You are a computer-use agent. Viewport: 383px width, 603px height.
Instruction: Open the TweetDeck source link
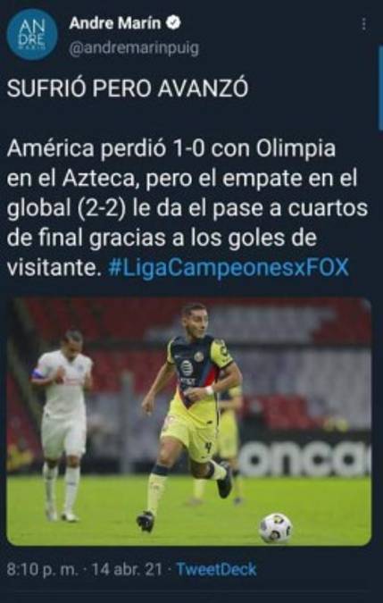[x=216, y=569]
